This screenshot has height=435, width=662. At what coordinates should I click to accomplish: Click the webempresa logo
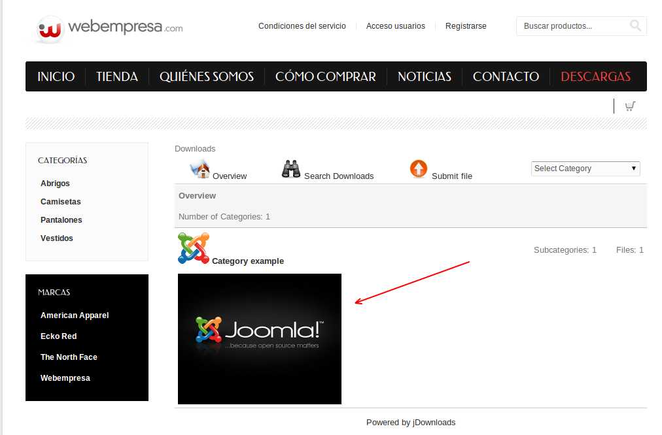tap(109, 29)
